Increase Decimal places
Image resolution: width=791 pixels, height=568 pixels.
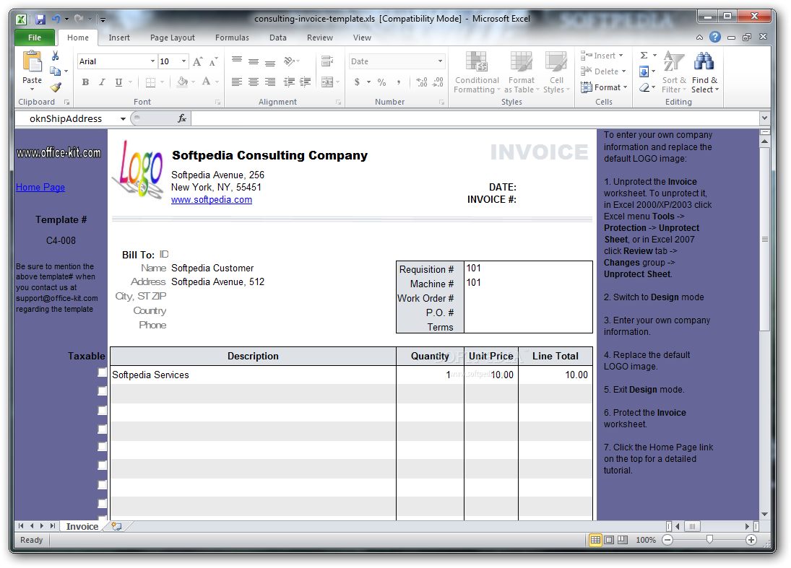422,82
